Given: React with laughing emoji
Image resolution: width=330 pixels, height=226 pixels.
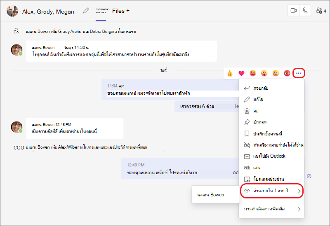Looking at the screenshot, I should click(253, 73).
